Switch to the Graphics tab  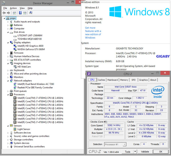[143, 80]
